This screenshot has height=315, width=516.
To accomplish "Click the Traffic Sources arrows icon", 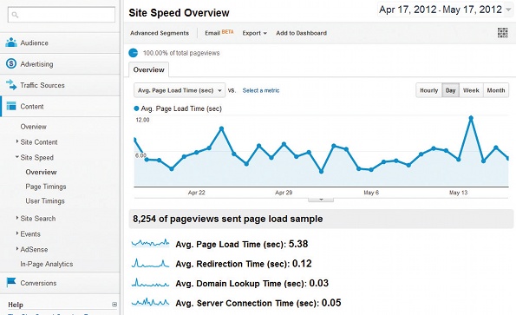I will pos(11,84).
